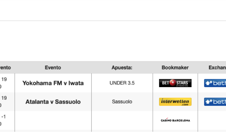Screen dimensions: 226x132
Task: Open the Atalanta v Sassuolo event
Action: click(53, 102)
